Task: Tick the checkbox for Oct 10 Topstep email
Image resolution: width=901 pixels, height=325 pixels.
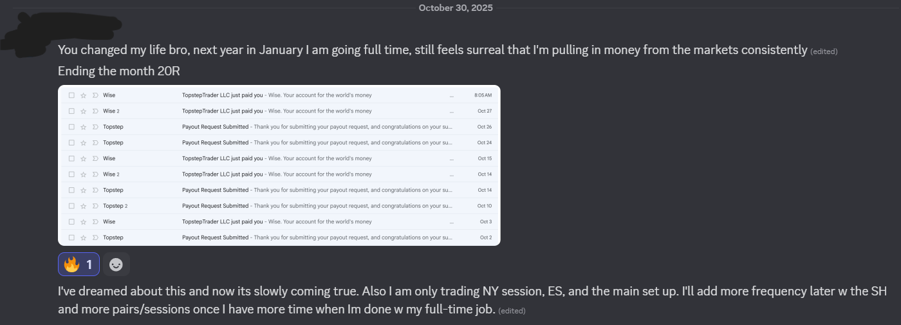Action: tap(71, 206)
